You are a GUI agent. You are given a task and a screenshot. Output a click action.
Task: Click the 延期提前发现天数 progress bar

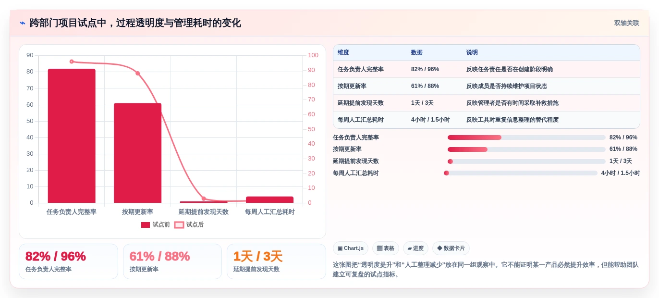click(526, 161)
